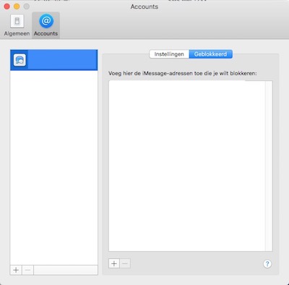Click inside the blocked addresses list
Viewport: 289px width, 285px height.
click(187, 166)
